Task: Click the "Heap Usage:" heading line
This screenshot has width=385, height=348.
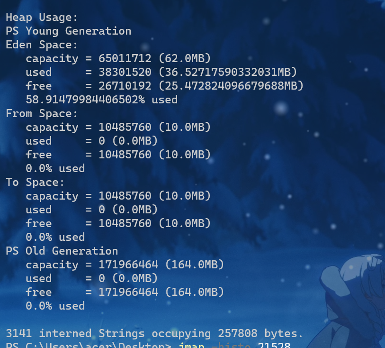Action: (42, 17)
